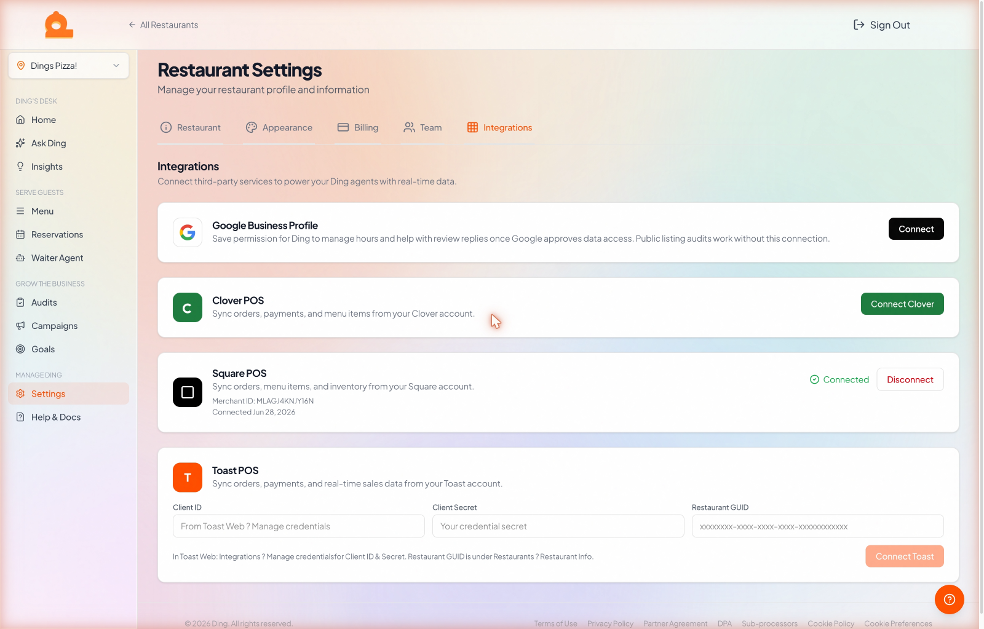Image resolution: width=984 pixels, height=629 pixels.
Task: Open Cookie Preferences footer link
Action: click(898, 623)
